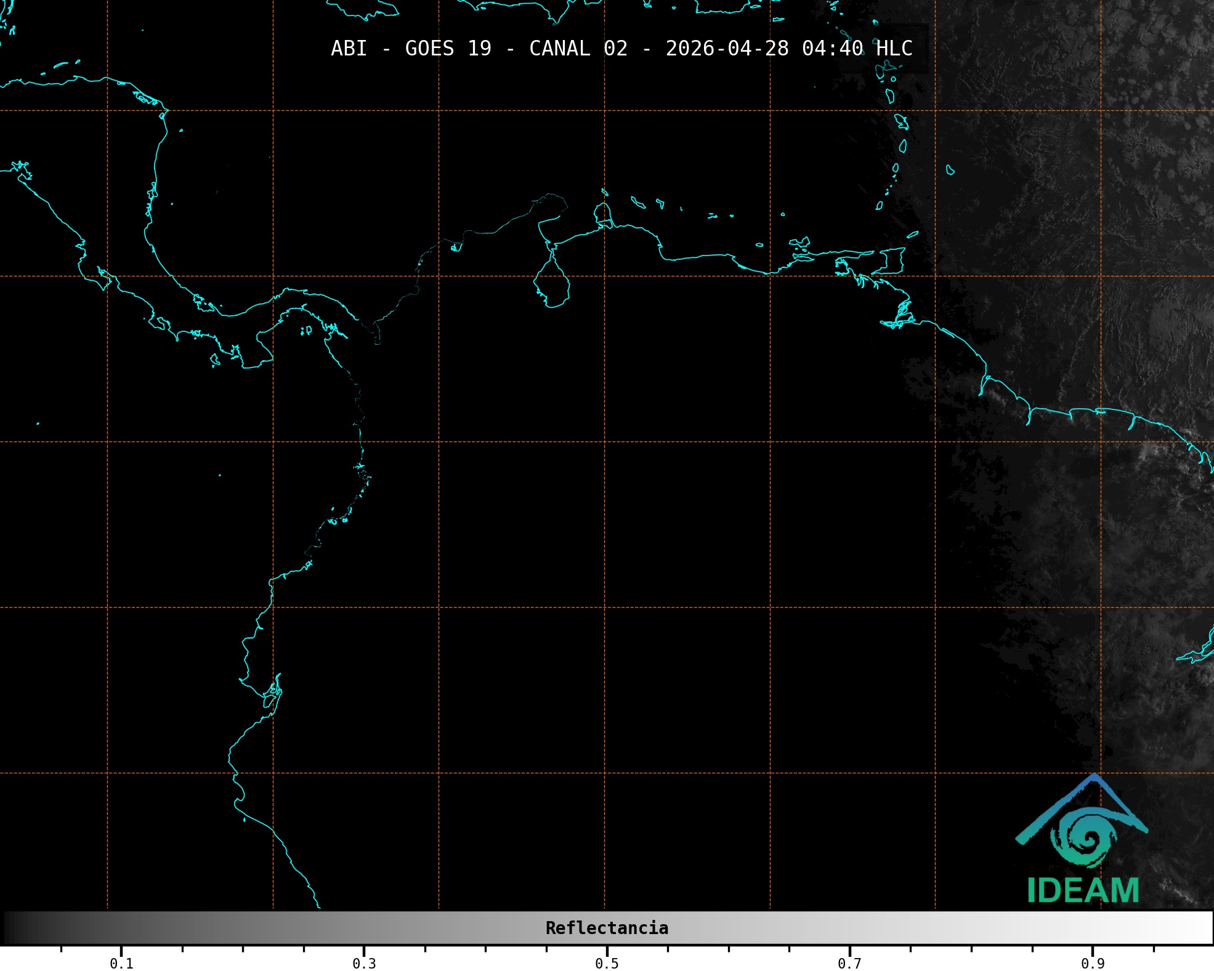
Task: Click the "04:40 HLC" time text
Action: pyautogui.click(x=857, y=48)
